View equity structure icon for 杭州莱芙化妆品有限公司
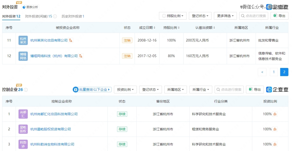 [x=71, y=40]
